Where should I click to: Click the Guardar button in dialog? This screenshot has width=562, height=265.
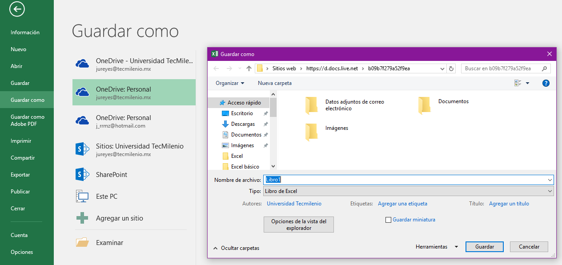[x=485, y=247]
